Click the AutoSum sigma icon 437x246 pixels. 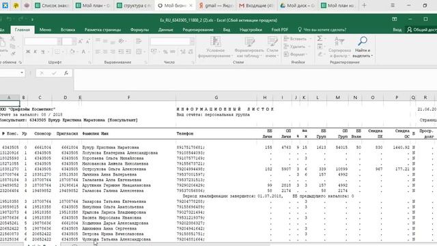[320, 38]
